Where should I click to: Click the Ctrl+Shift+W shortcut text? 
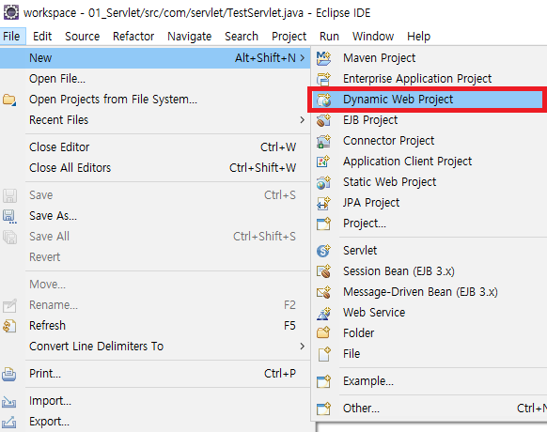[262, 168]
